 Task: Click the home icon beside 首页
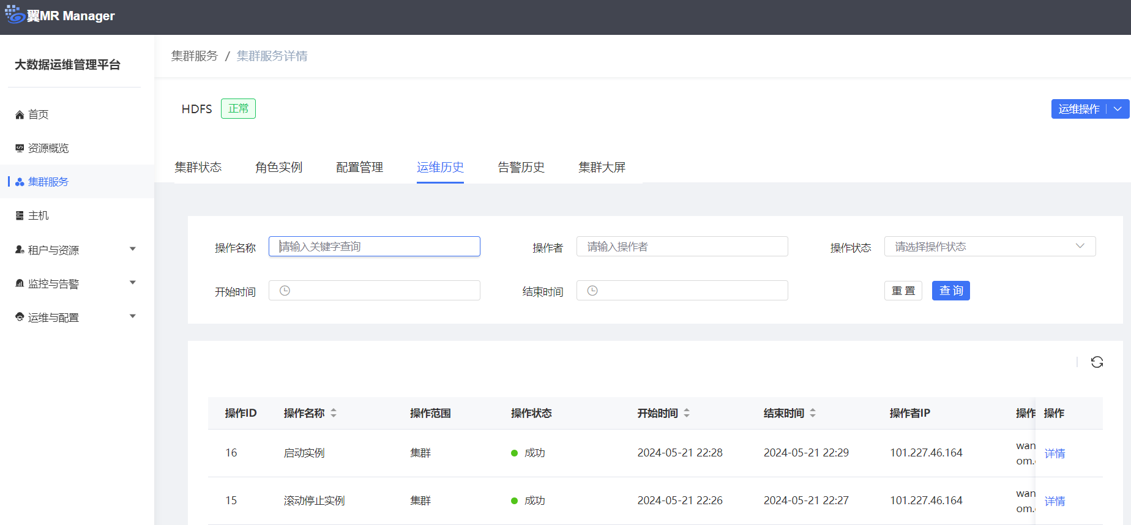[x=20, y=115]
